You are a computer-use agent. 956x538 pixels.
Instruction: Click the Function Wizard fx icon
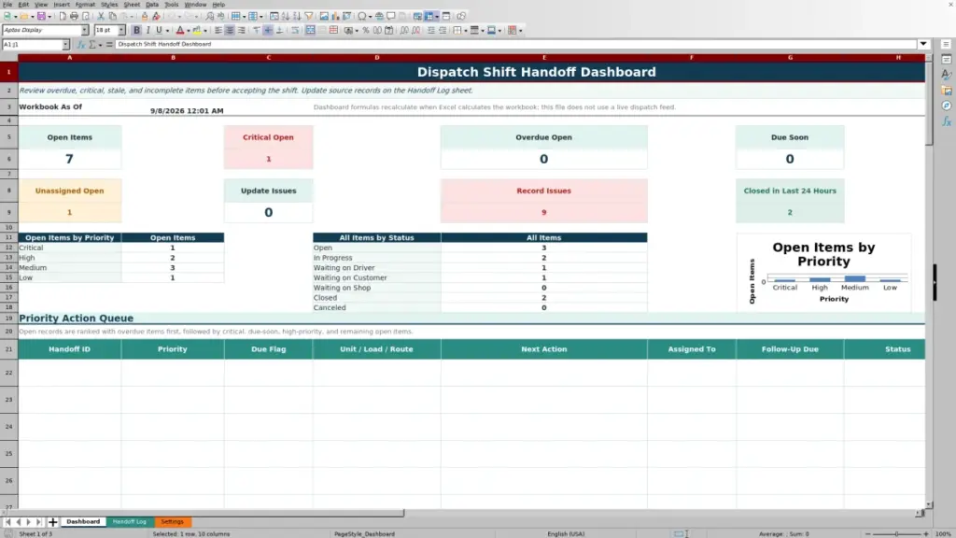point(80,45)
